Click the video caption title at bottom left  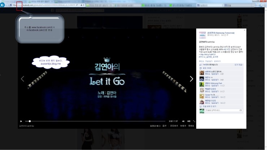pos(27,126)
